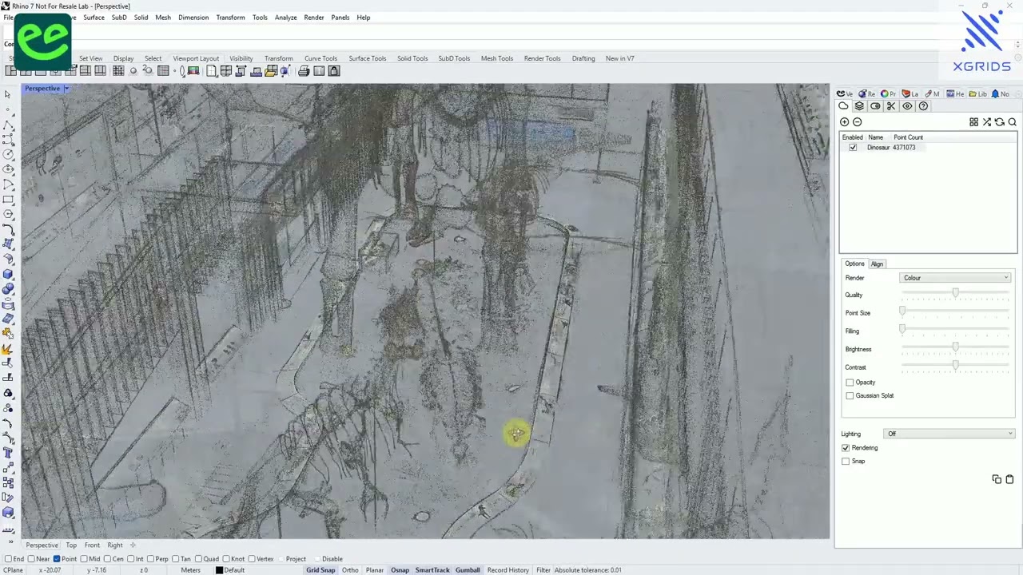
Task: Click the shuffle crossed-arrows icon
Action: coord(986,122)
